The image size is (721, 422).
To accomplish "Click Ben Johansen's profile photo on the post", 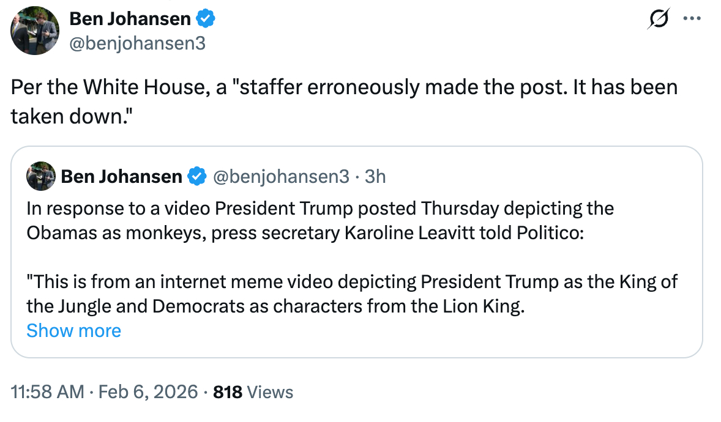I will click(35, 30).
